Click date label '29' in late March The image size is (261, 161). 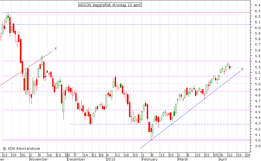(x=216, y=155)
